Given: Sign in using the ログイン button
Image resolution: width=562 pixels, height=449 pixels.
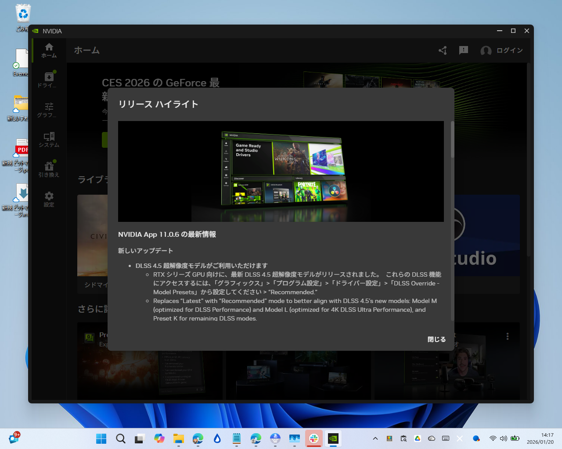Looking at the screenshot, I should 509,50.
